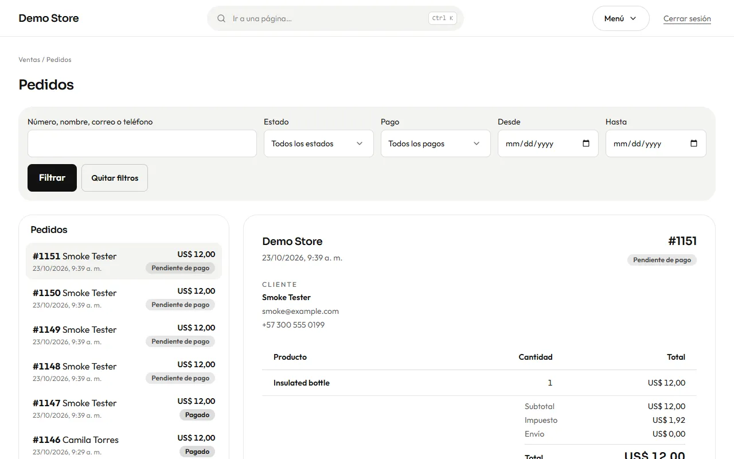Select order #1151 in the list

[124, 261]
